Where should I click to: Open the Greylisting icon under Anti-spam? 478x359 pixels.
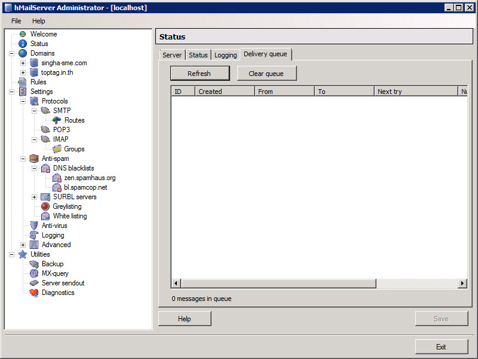(x=45, y=206)
